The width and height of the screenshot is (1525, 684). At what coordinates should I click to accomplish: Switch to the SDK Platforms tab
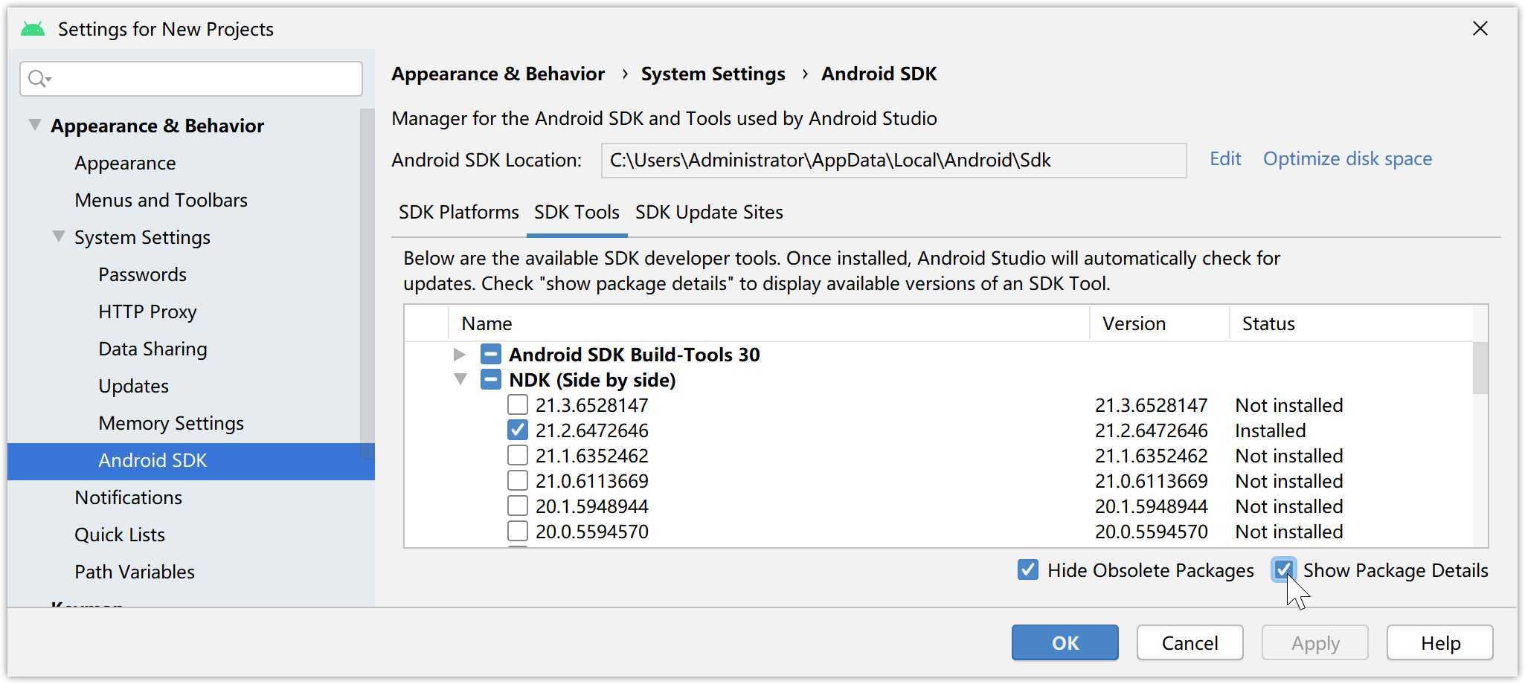point(458,213)
